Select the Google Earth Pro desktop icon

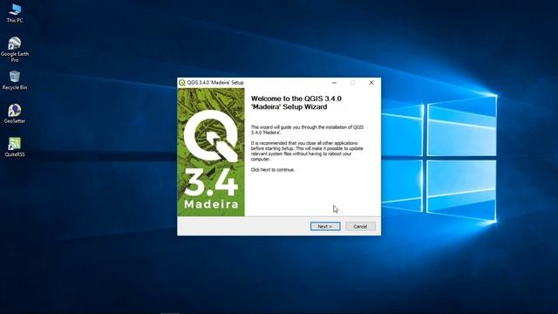pos(15,49)
